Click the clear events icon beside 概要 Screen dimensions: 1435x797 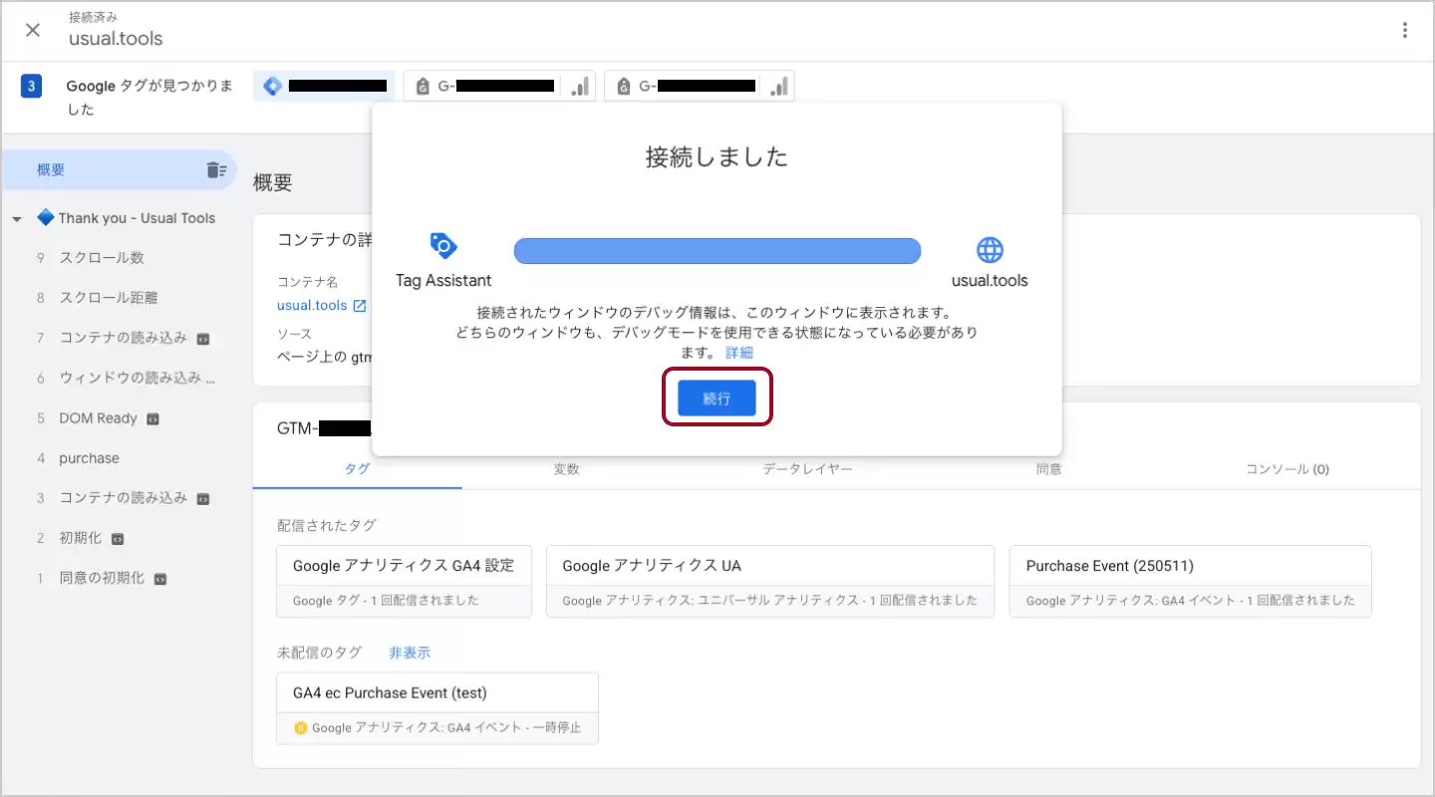216,170
